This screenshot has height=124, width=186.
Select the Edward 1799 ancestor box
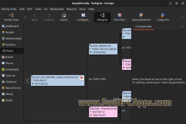(x=127, y=64)
